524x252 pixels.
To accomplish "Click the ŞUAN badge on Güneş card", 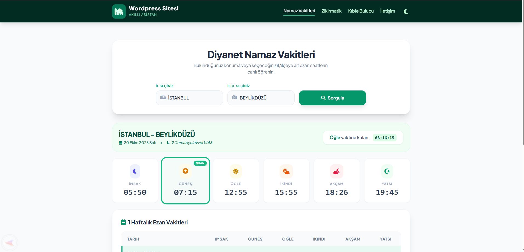I will point(200,163).
